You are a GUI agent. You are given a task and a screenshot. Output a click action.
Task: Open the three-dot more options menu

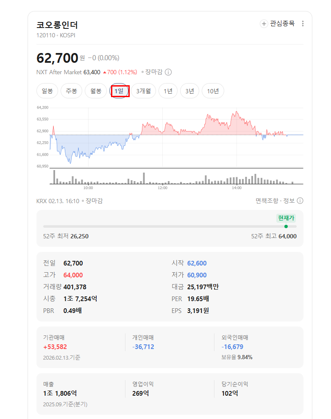pyautogui.click(x=303, y=23)
